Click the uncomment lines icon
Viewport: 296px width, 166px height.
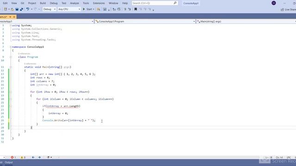click(x=129, y=9)
